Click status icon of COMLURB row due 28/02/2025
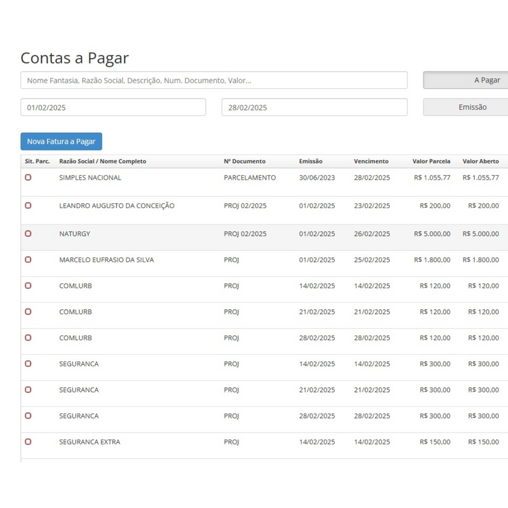 (28, 338)
